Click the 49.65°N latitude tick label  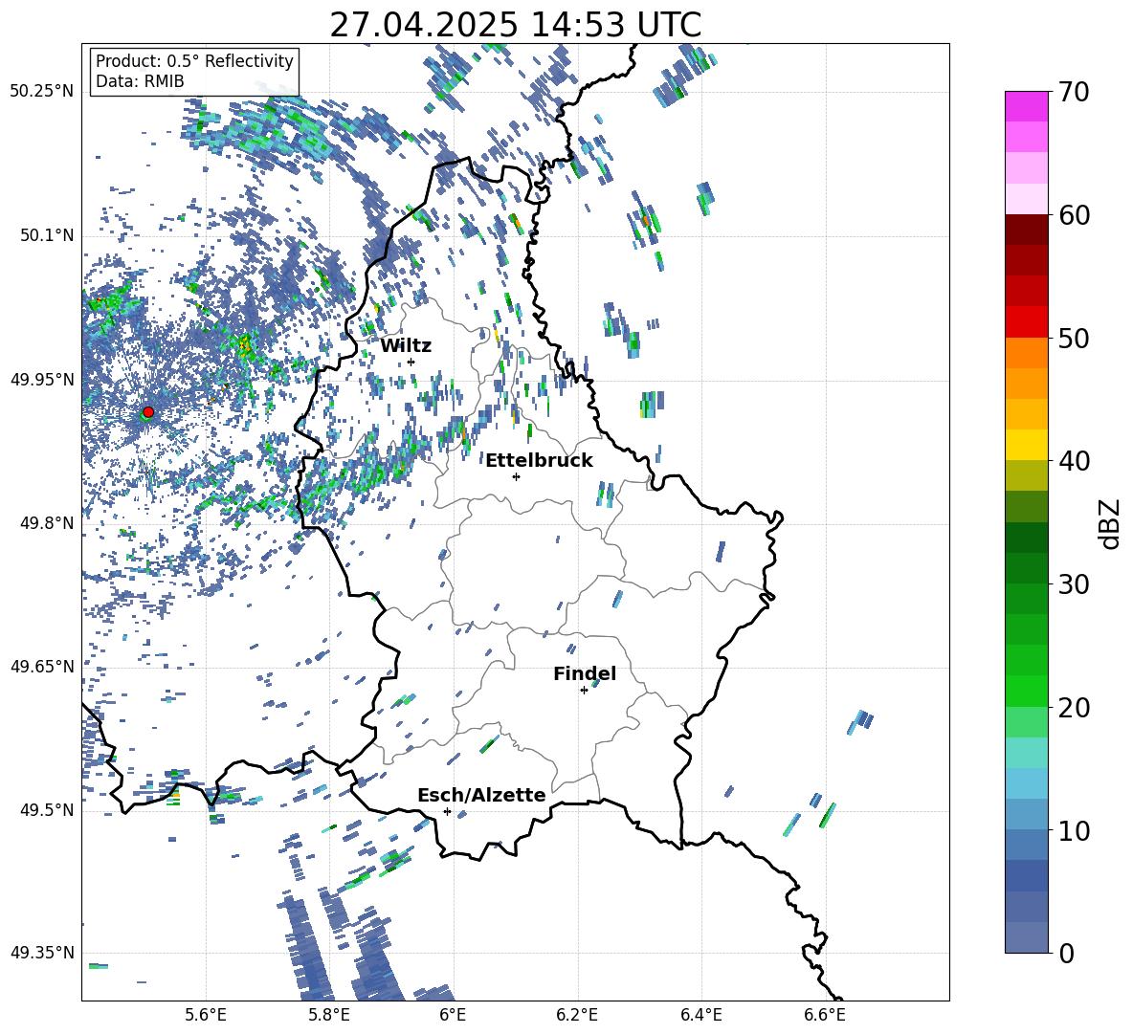pos(42,667)
